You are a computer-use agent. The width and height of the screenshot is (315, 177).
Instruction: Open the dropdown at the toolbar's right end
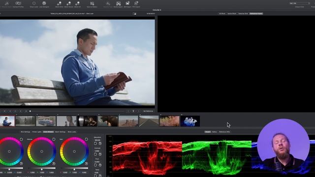pos(300,3)
